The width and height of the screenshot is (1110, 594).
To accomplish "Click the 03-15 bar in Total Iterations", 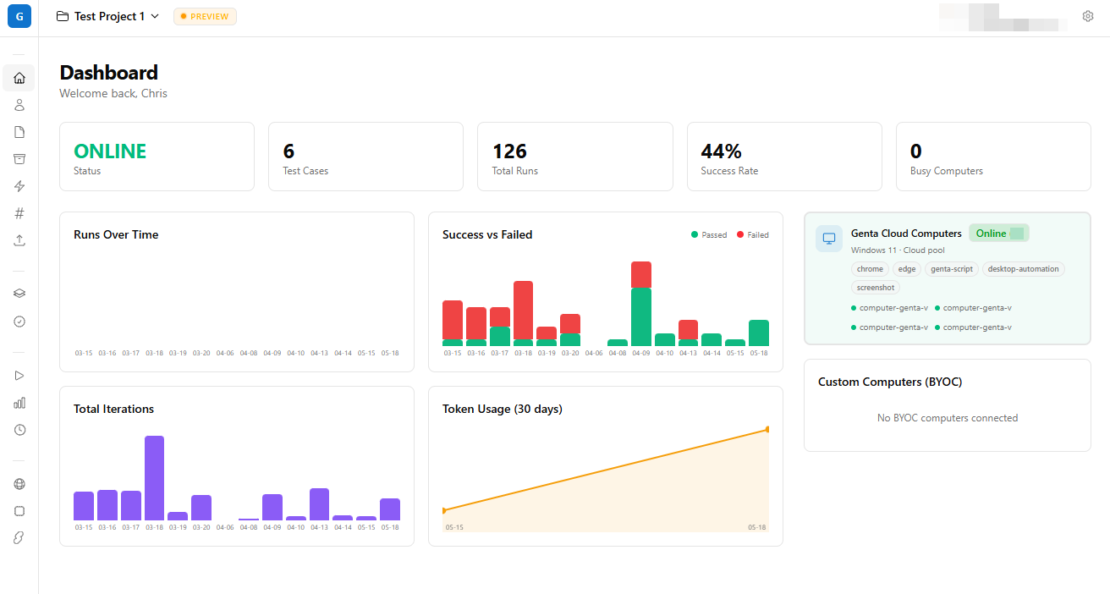I will point(84,506).
